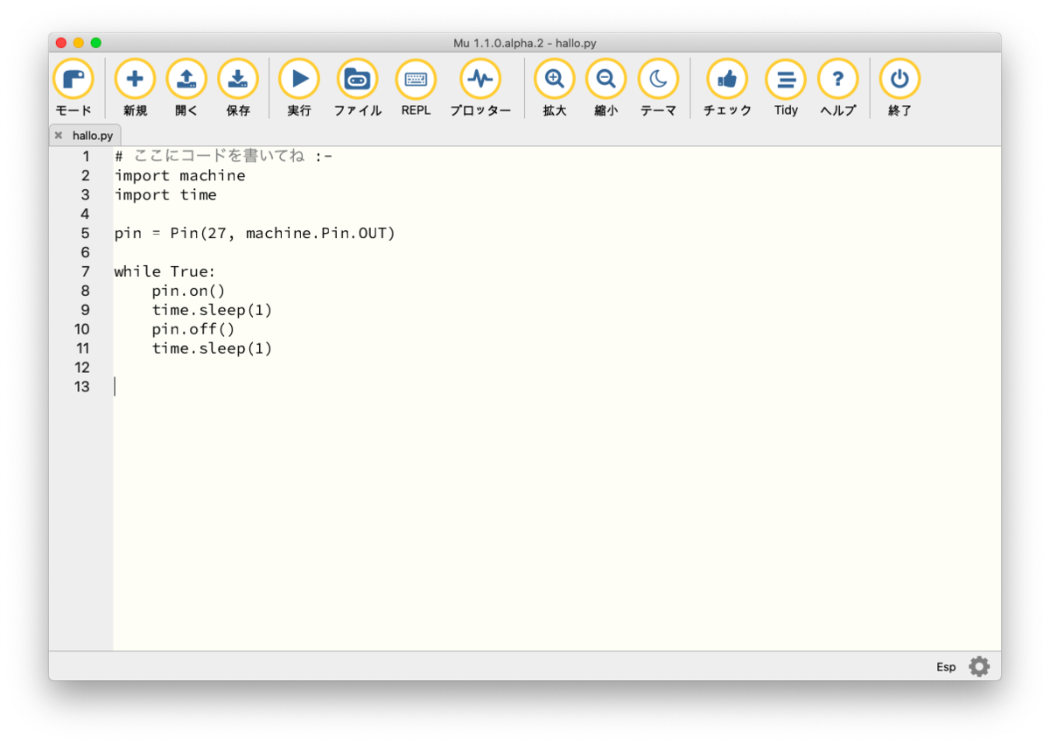Click the 'import time' line

tap(165, 195)
